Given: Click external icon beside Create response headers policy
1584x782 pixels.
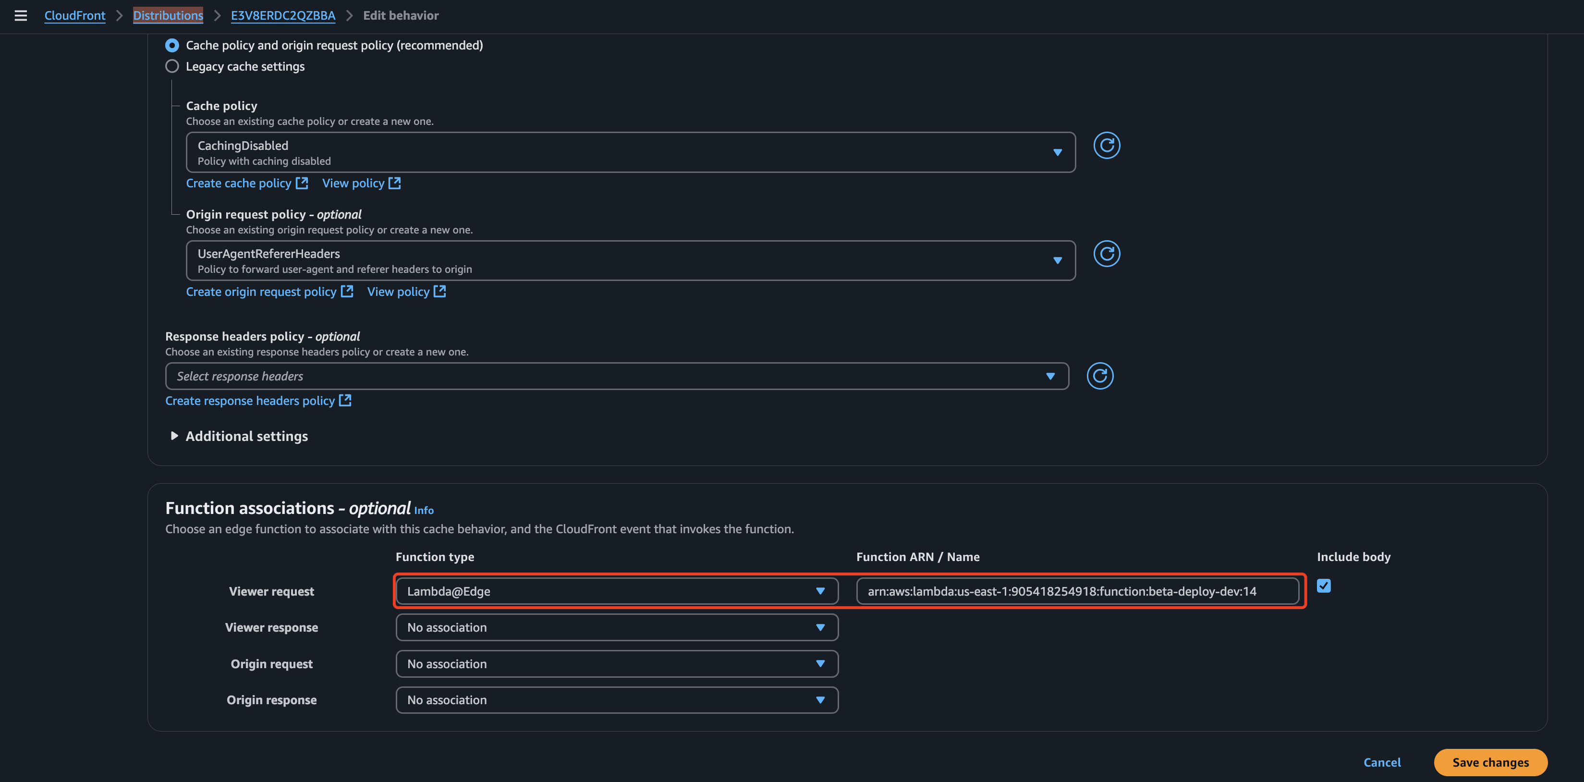Looking at the screenshot, I should tap(346, 400).
